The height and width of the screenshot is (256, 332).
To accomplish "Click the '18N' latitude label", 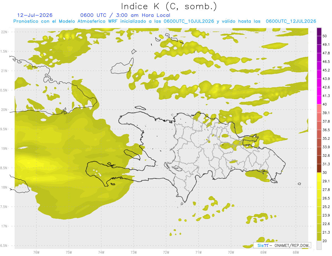I will [4, 187].
